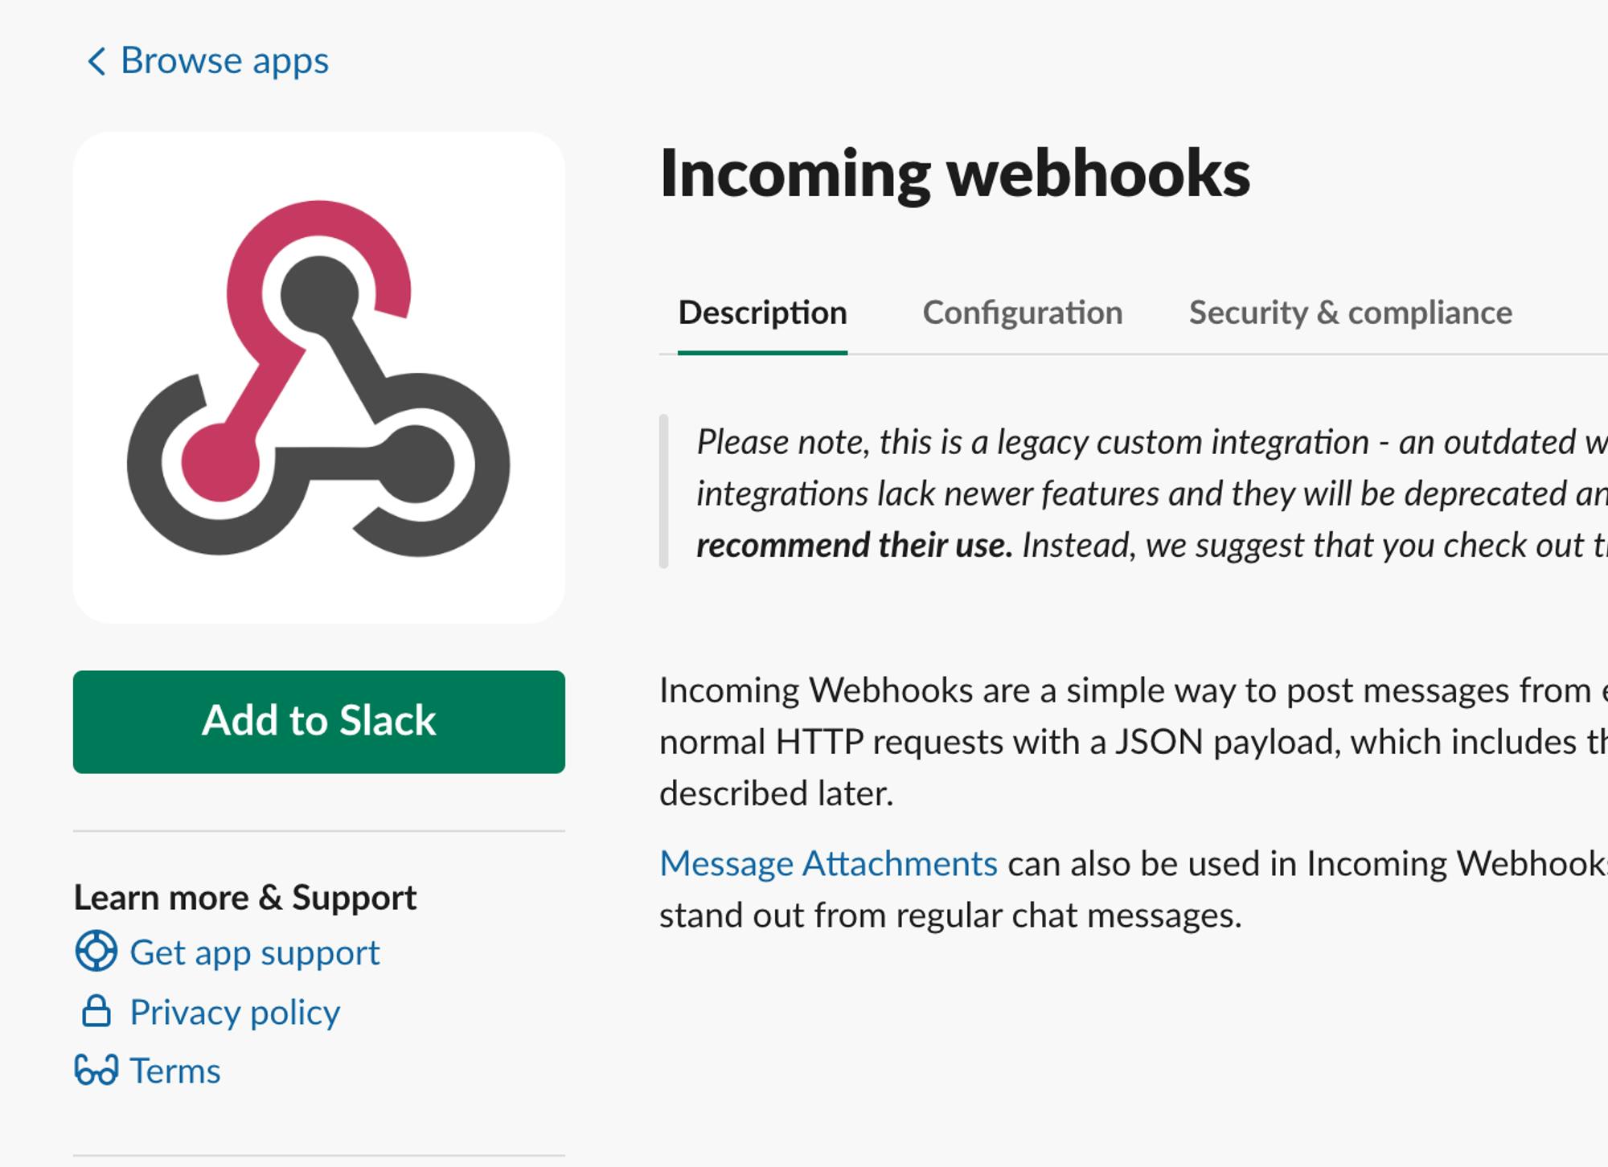The height and width of the screenshot is (1167, 1608).
Task: Select the Security & compliance tab
Action: point(1350,313)
